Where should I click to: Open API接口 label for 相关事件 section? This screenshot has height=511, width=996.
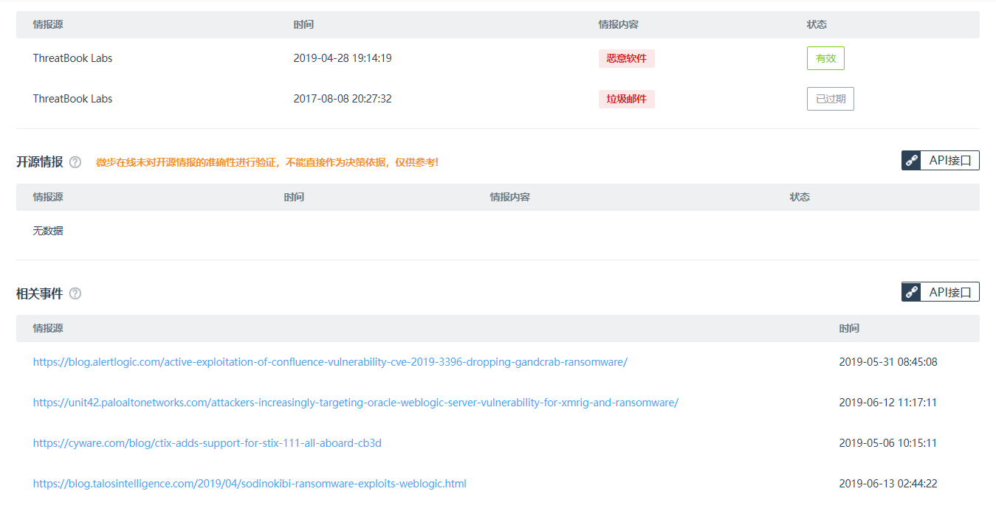[x=949, y=292]
